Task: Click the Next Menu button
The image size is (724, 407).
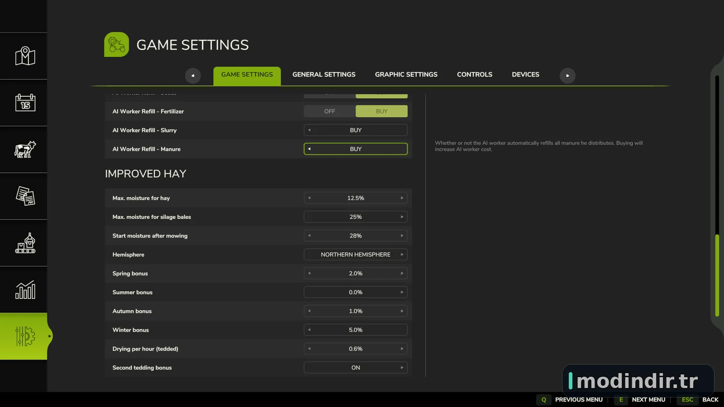Action: (x=648, y=400)
